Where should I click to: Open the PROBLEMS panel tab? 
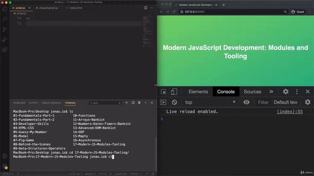[x=19, y=103]
